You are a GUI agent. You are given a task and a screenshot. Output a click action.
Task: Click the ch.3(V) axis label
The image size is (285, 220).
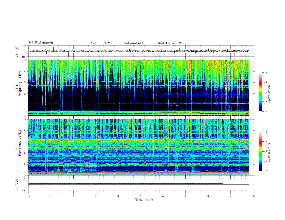[17, 184]
